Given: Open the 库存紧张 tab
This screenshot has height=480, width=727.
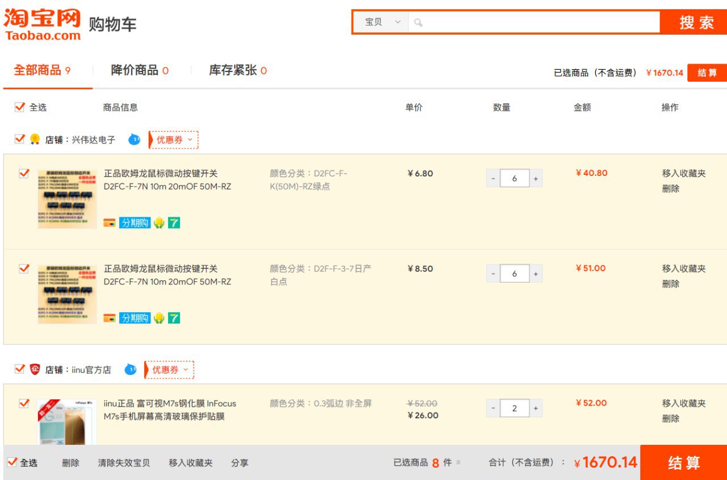Looking at the screenshot, I should tap(237, 70).
